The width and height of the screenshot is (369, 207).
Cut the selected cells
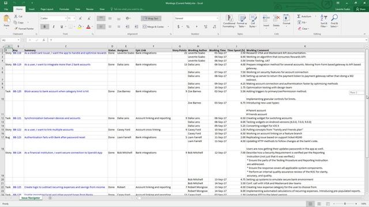coord(18,17)
